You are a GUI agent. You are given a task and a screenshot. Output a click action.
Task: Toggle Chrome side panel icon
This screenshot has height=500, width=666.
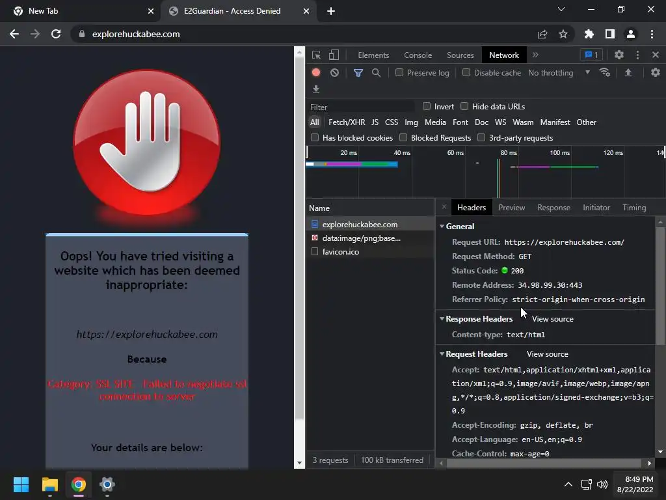click(610, 34)
